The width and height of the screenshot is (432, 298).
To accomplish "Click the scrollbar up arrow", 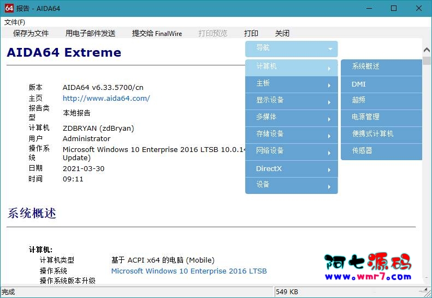I will point(427,50).
